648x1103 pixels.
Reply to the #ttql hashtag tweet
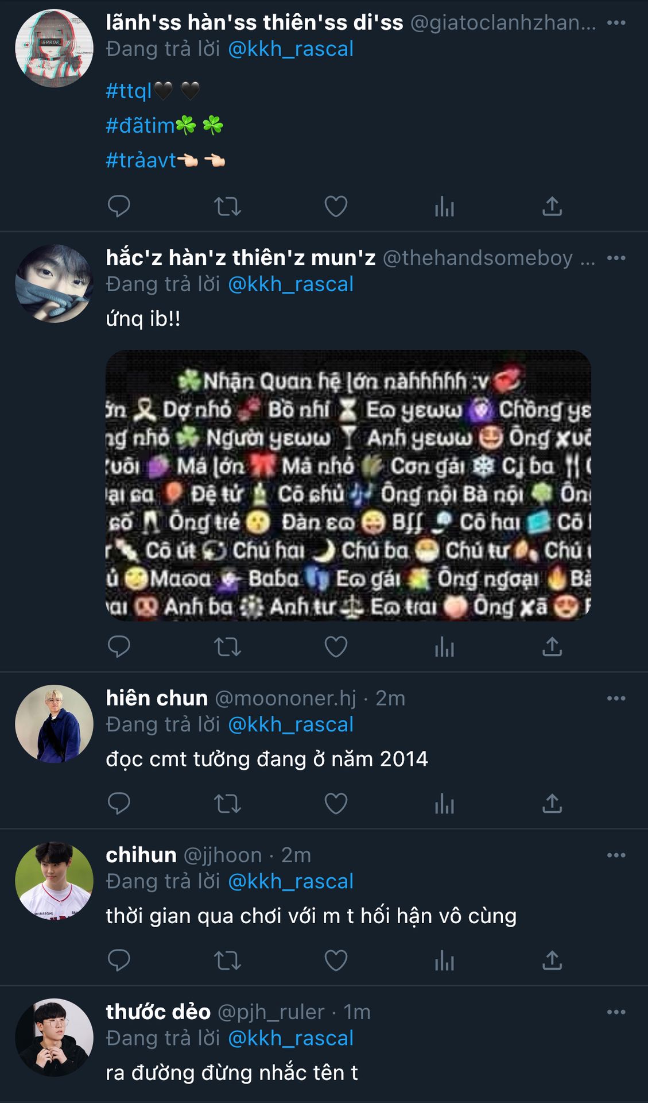[119, 206]
